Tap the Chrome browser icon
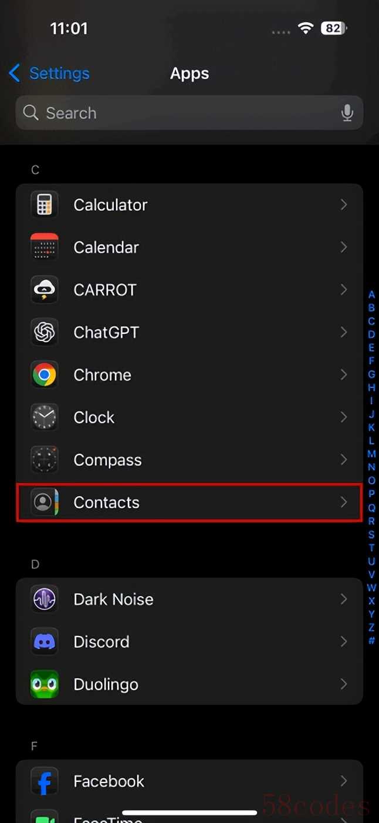This screenshot has width=379, height=823. (x=45, y=375)
